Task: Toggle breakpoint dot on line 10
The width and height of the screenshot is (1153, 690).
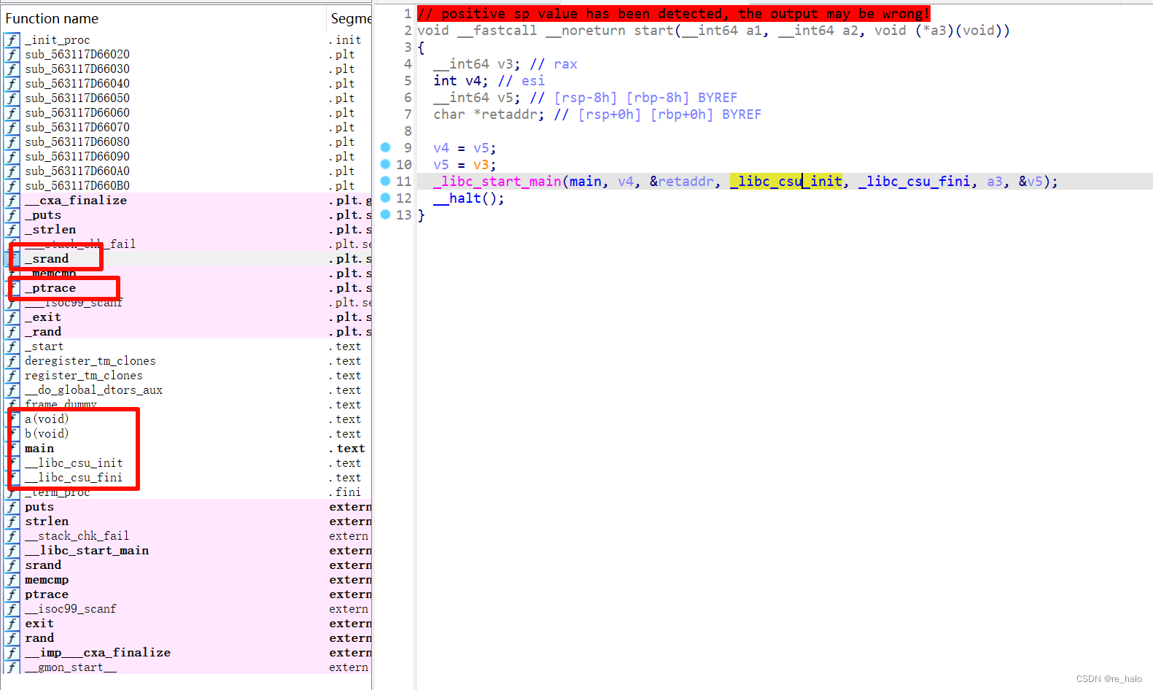Action: (386, 164)
